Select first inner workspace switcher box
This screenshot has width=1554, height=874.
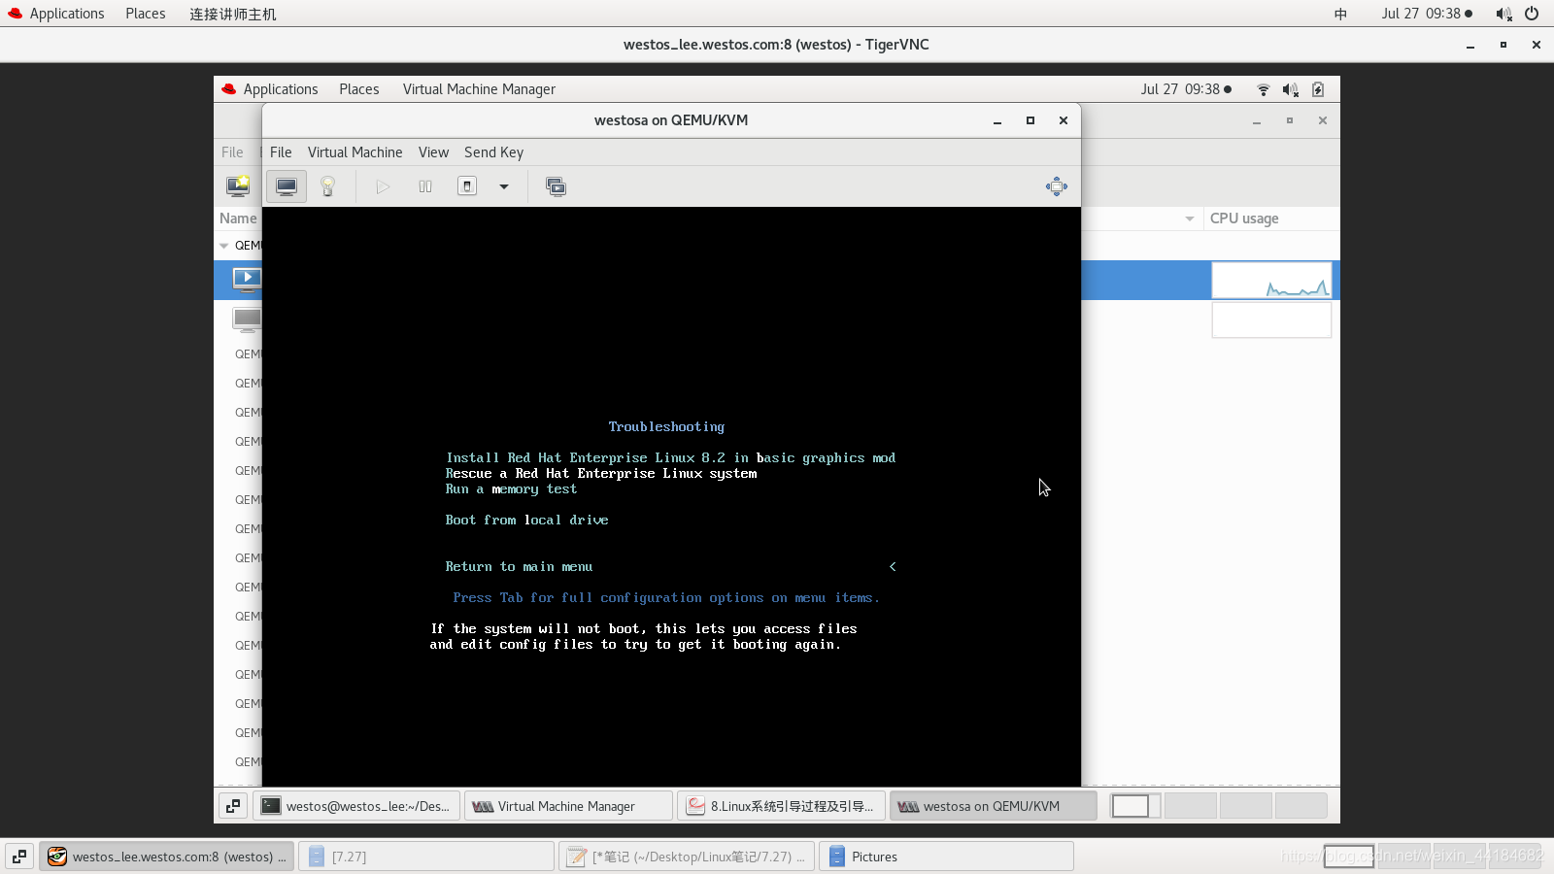(x=1135, y=806)
